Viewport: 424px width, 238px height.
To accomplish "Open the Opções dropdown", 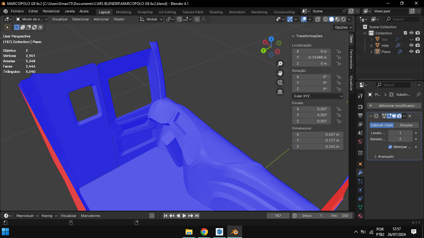I will point(343,27).
